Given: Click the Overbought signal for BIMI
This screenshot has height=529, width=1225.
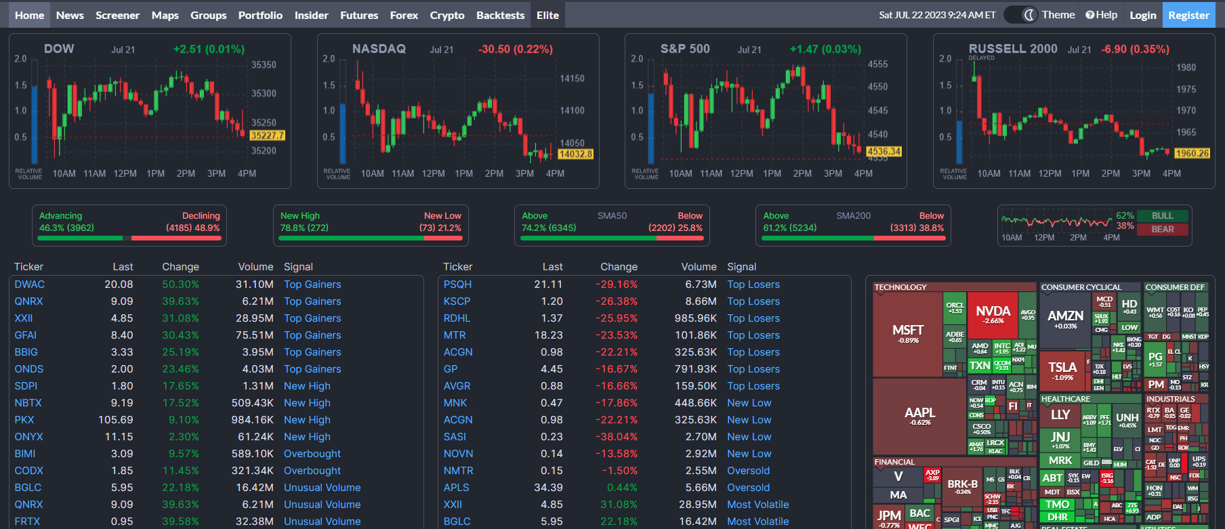Looking at the screenshot, I should click(312, 454).
